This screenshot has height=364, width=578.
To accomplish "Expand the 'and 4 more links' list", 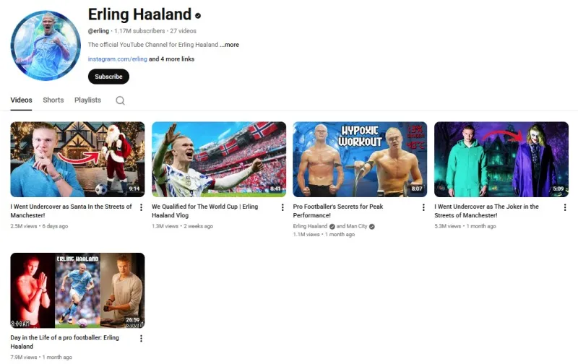I will click(171, 59).
